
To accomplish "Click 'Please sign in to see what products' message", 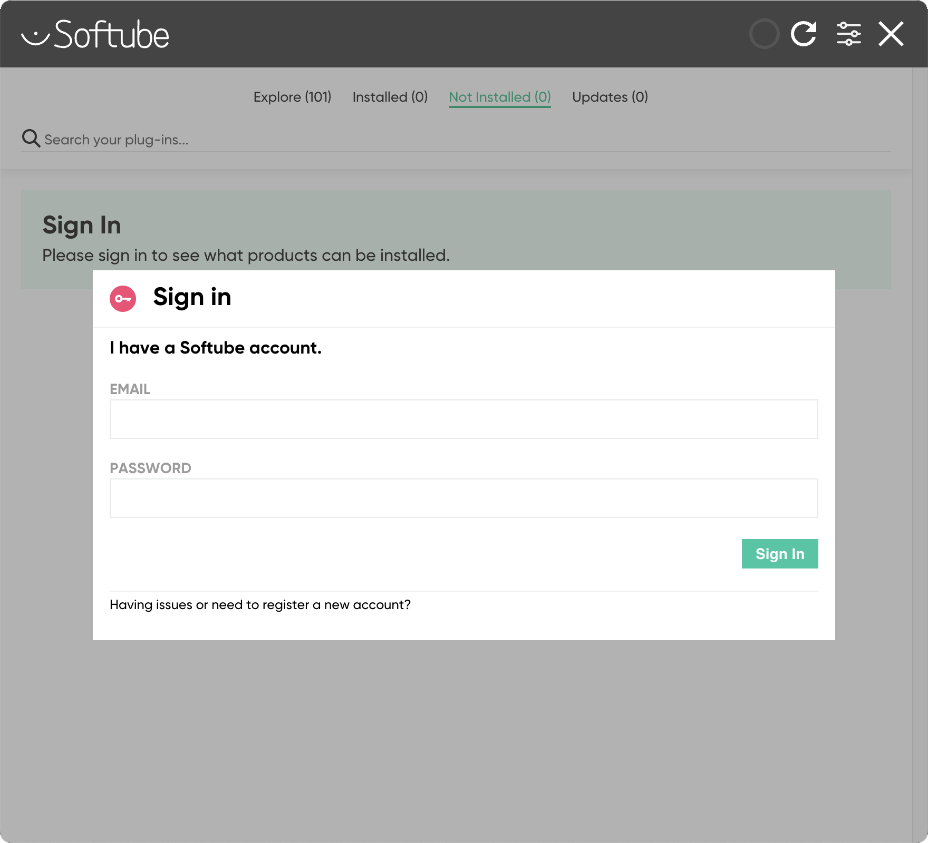I will [x=246, y=256].
